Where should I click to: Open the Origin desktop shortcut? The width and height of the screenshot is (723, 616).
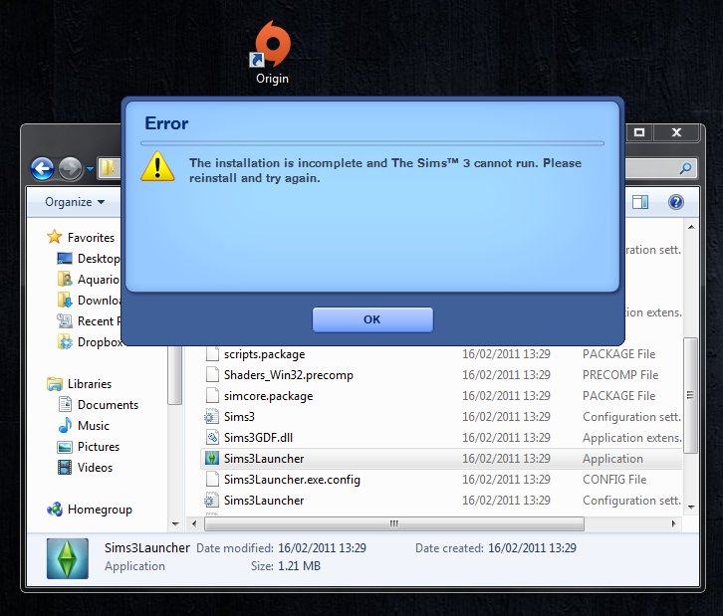[x=272, y=53]
